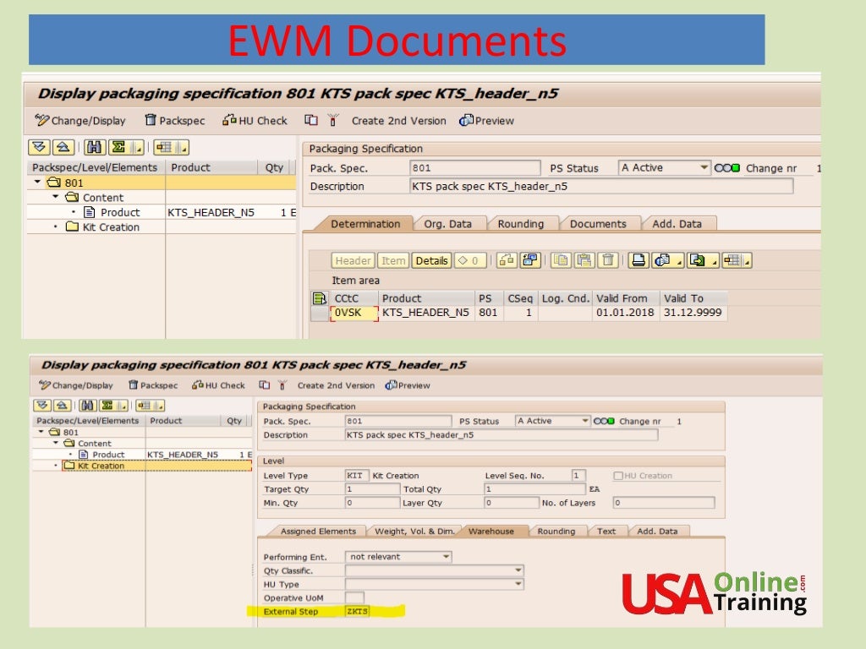Open Preview in the lower screen toolbar
The image size is (866, 649).
click(x=408, y=385)
